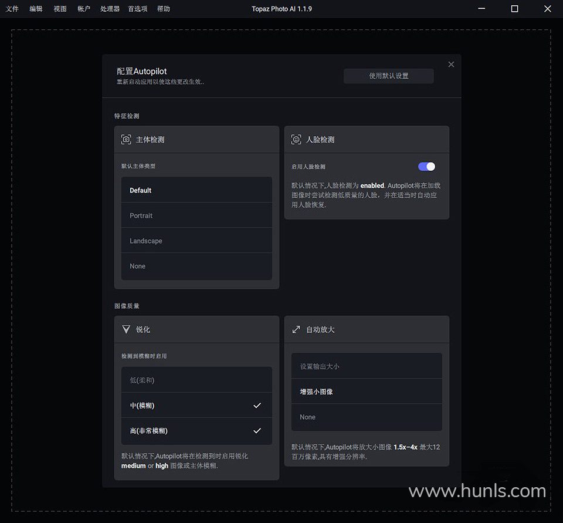Click the 人脸检测 face icon
This screenshot has height=523, width=563.
(296, 140)
